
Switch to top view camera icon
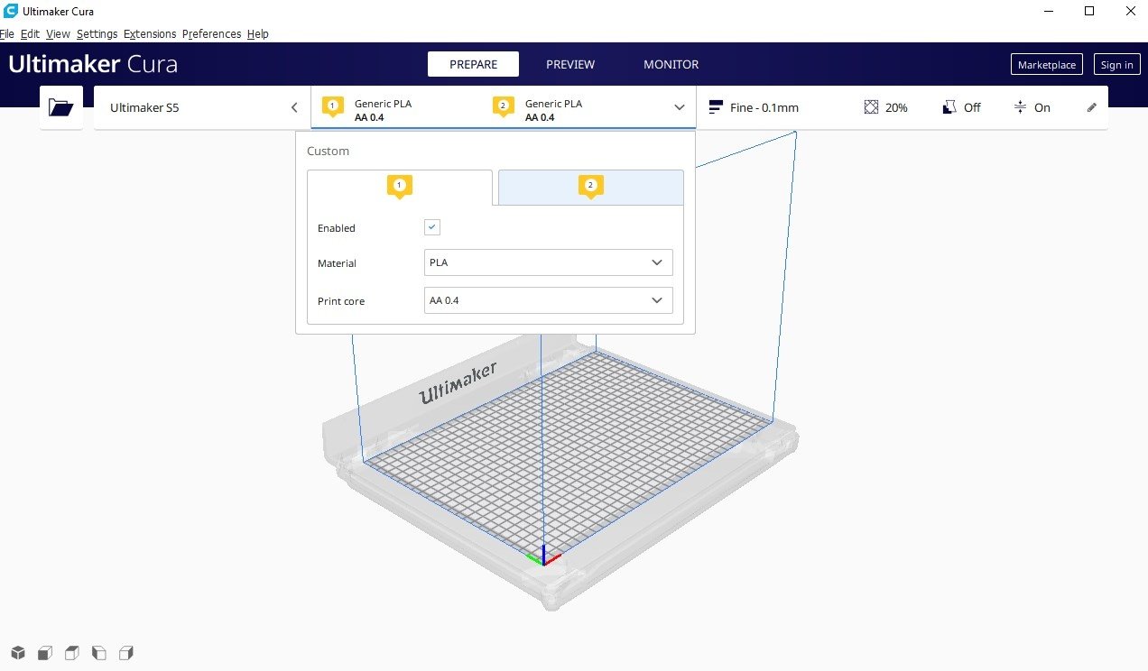pos(71,652)
